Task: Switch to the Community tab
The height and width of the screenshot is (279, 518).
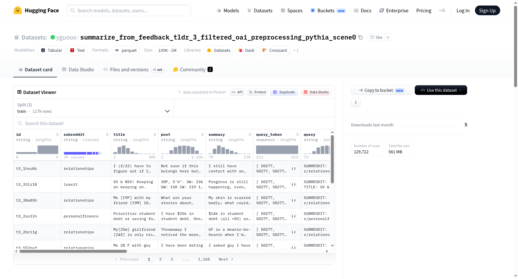Action: (x=193, y=70)
